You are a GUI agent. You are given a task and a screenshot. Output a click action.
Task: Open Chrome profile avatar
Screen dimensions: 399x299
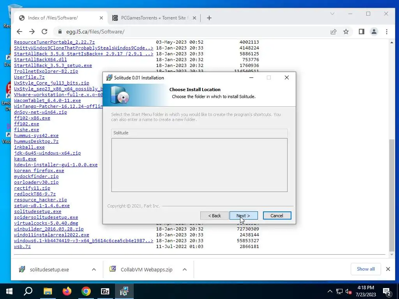coord(374,32)
